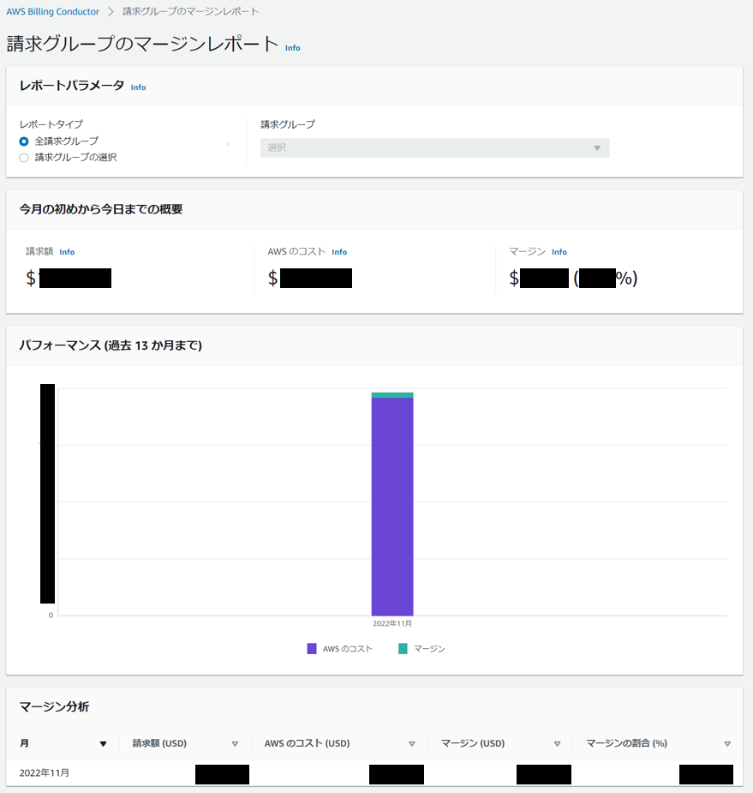
Task: Click the Info icon beside マージン
Action: pos(559,251)
